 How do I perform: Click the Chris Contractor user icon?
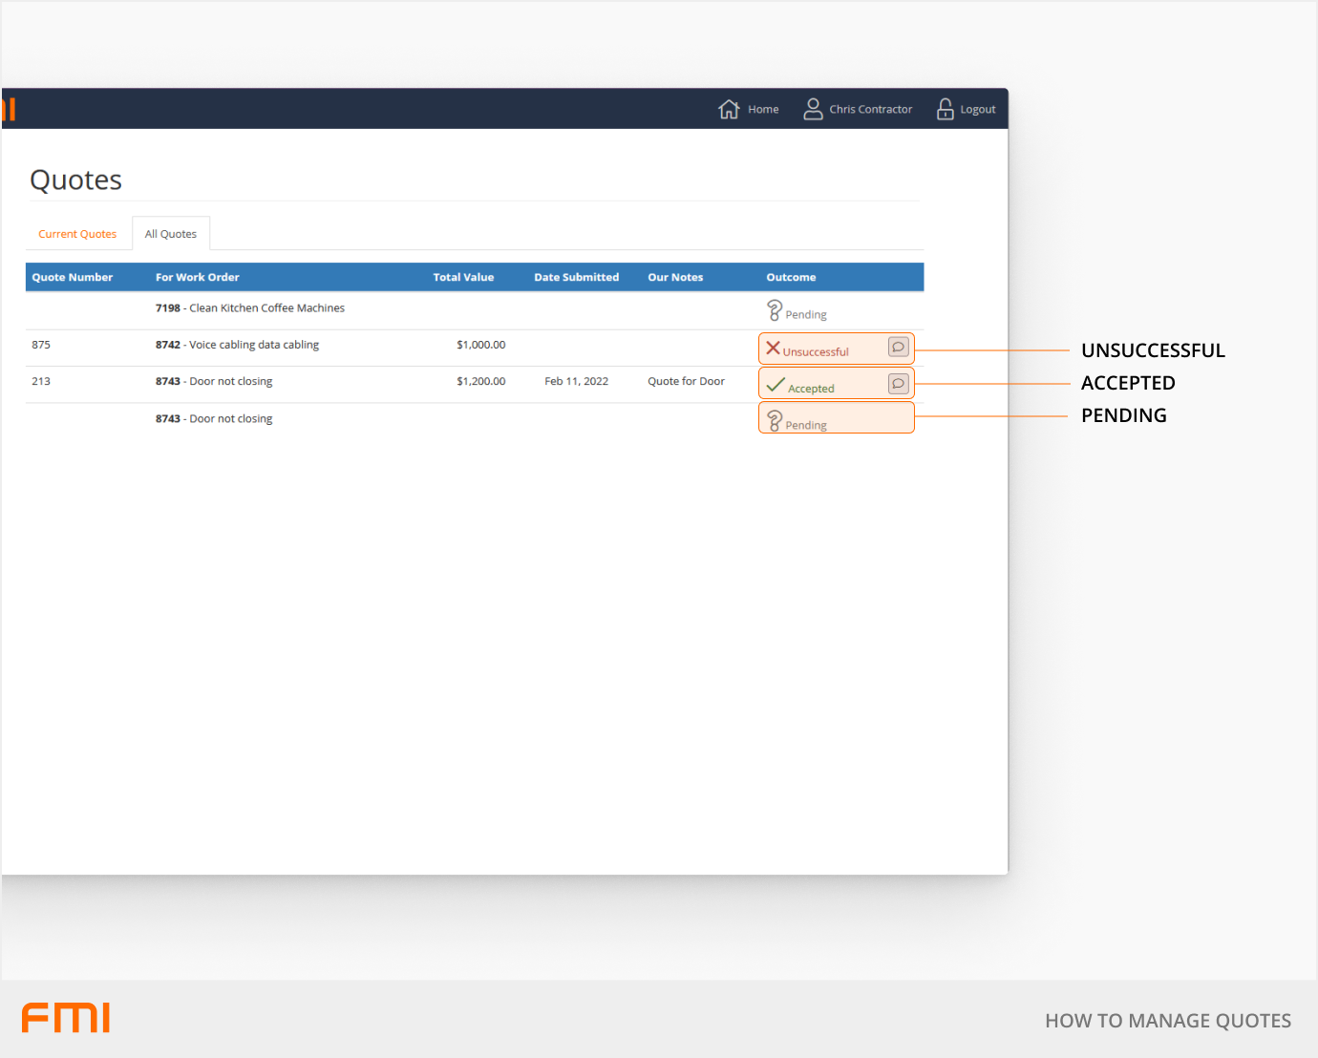point(813,110)
